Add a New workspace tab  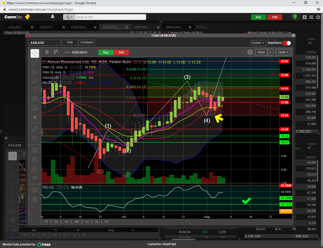point(202,27)
